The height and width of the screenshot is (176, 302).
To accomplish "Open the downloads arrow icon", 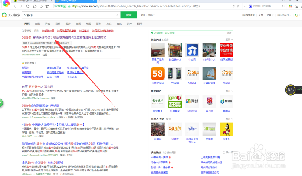I will point(297,6).
